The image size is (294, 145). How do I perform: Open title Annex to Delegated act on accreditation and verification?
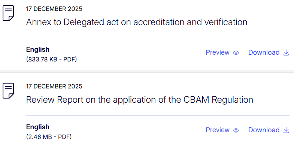point(137,22)
